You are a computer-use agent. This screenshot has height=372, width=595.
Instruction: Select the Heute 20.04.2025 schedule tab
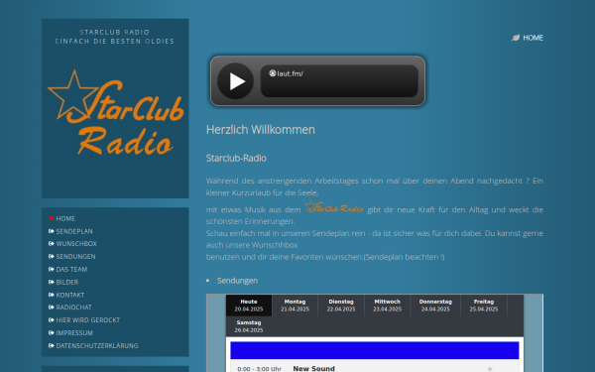(249, 306)
